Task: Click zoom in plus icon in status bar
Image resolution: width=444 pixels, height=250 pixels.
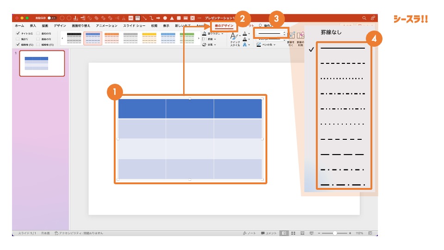Action: [x=350, y=233]
